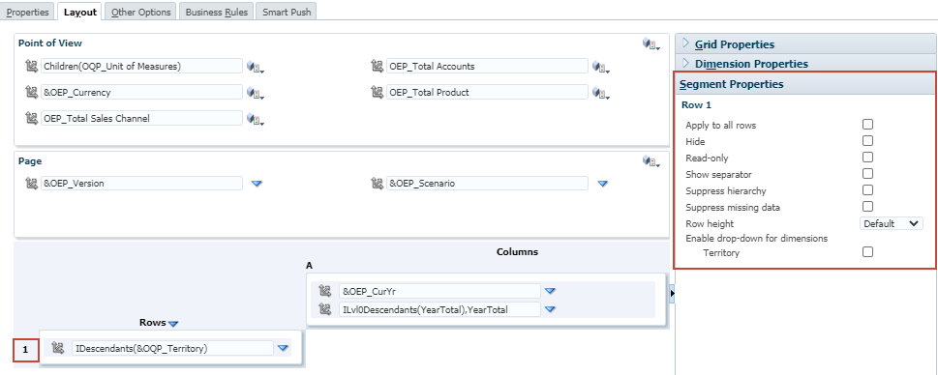Open member selector icon for OEP_Total Sales Channel

pos(31,118)
